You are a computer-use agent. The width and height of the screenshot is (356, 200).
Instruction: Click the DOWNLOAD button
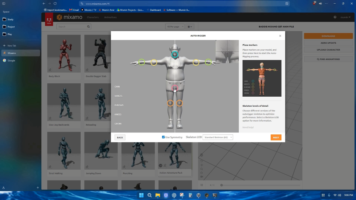coord(328,36)
